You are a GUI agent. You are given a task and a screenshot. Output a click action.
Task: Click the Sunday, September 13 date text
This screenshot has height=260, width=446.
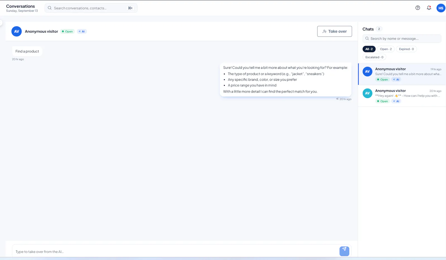(22, 11)
